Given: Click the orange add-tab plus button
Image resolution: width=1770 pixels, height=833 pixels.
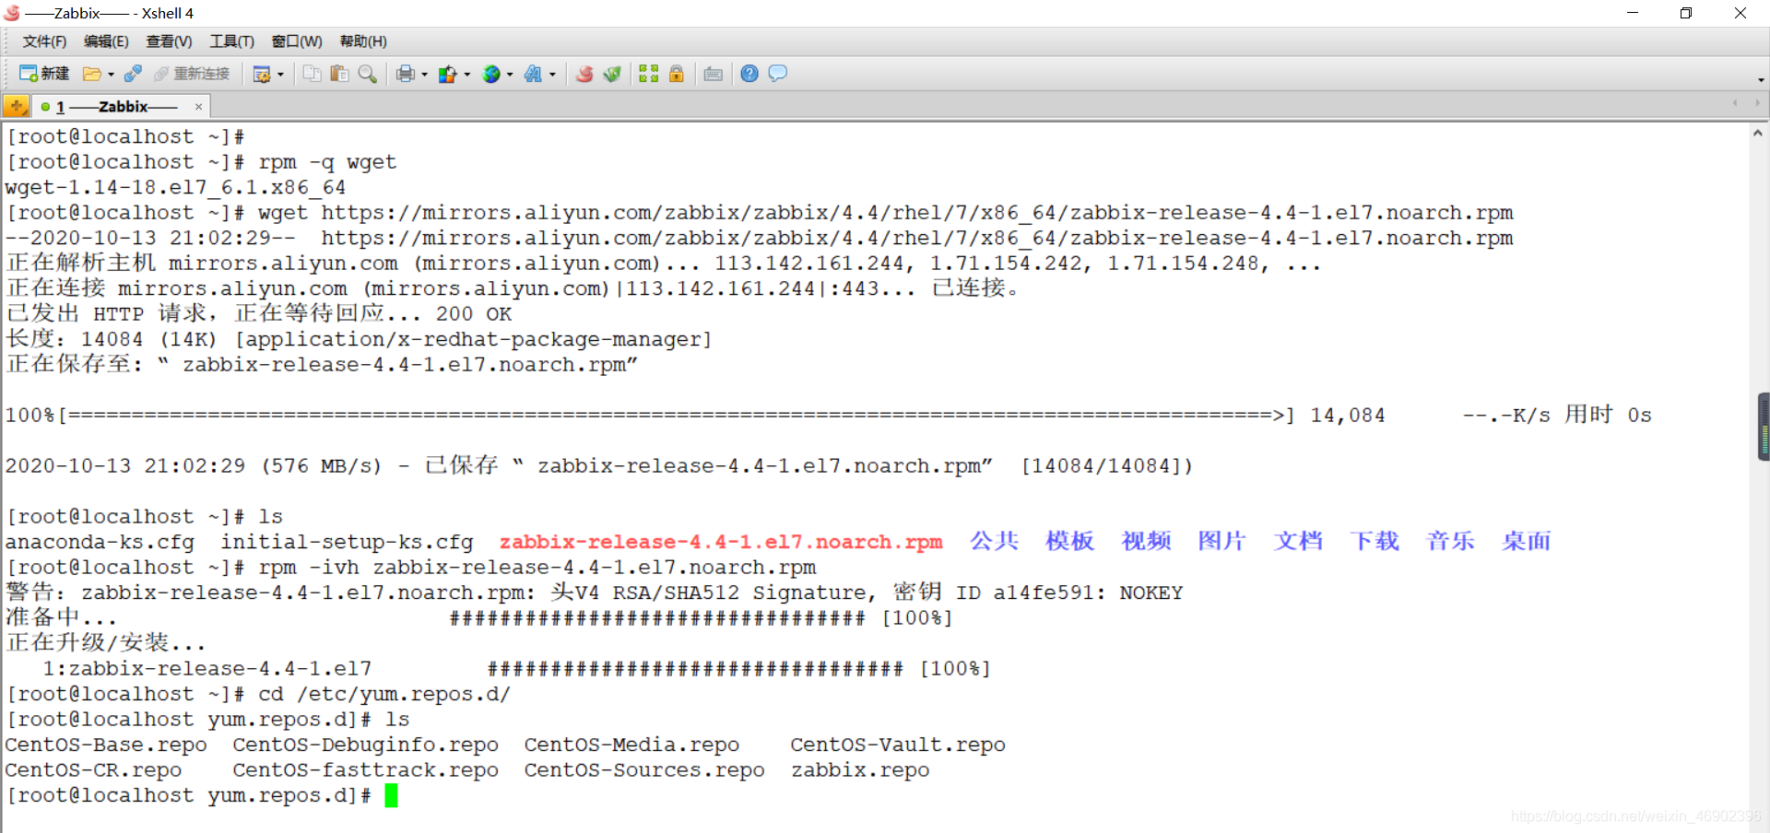Looking at the screenshot, I should tap(16, 106).
